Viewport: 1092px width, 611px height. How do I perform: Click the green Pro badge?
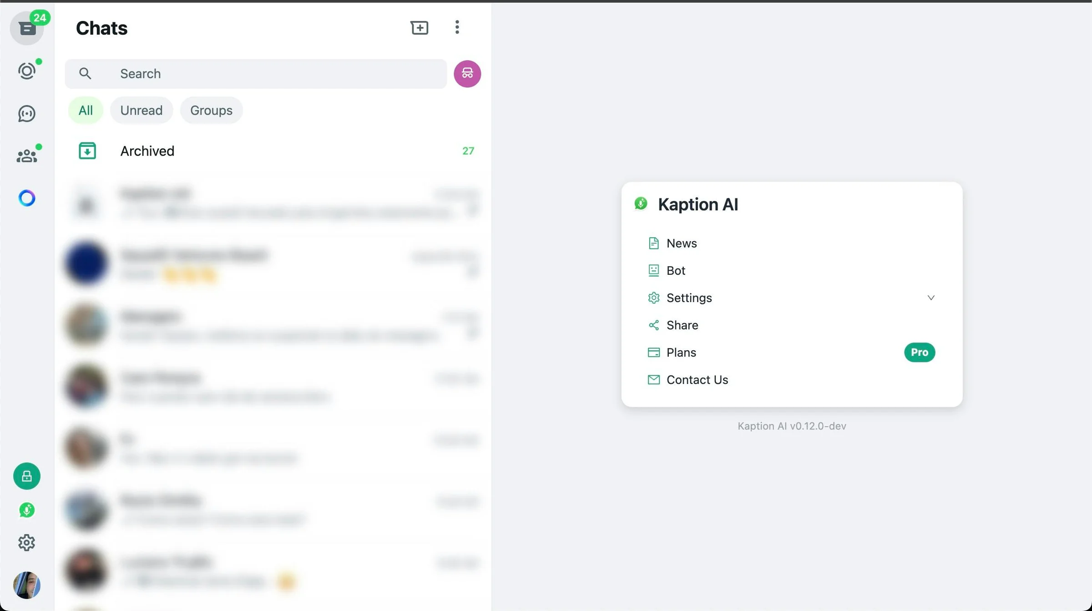[x=920, y=352]
